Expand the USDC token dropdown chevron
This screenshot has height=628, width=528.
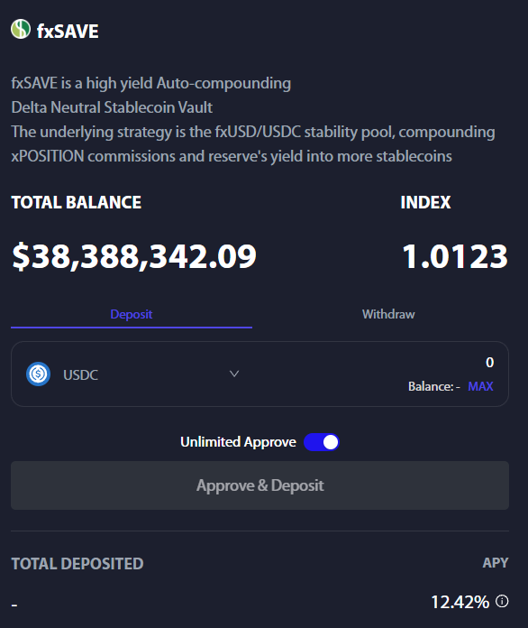[x=234, y=374]
